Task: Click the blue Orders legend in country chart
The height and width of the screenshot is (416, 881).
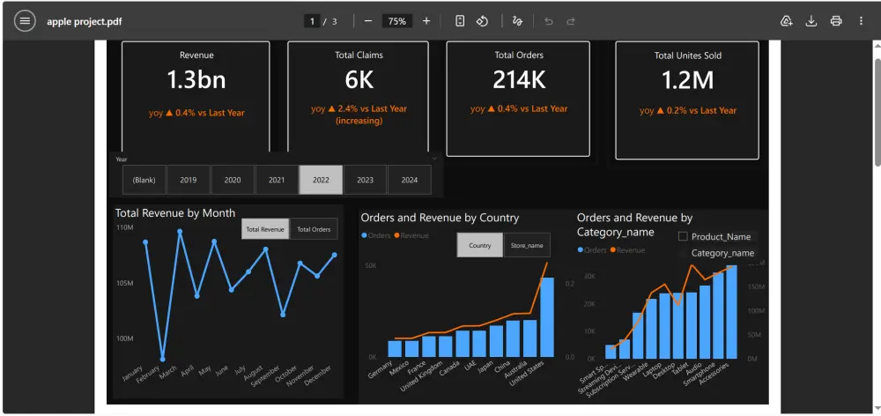Action: point(376,235)
